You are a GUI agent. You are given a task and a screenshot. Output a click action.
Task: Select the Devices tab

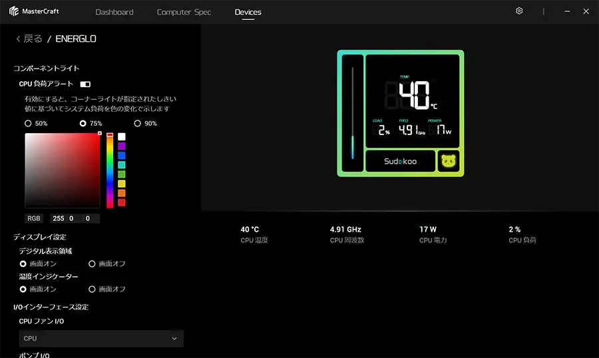(248, 12)
